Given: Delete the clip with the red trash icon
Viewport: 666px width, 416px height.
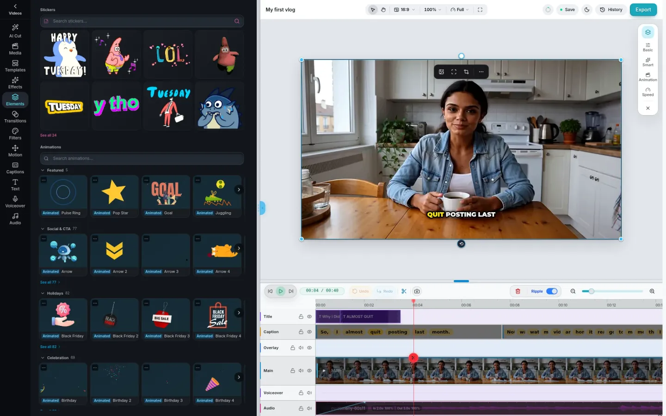Looking at the screenshot, I should click(x=518, y=291).
